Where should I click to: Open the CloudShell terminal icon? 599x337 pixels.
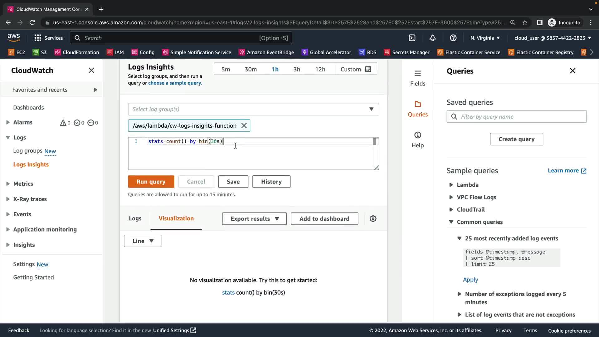click(x=412, y=38)
